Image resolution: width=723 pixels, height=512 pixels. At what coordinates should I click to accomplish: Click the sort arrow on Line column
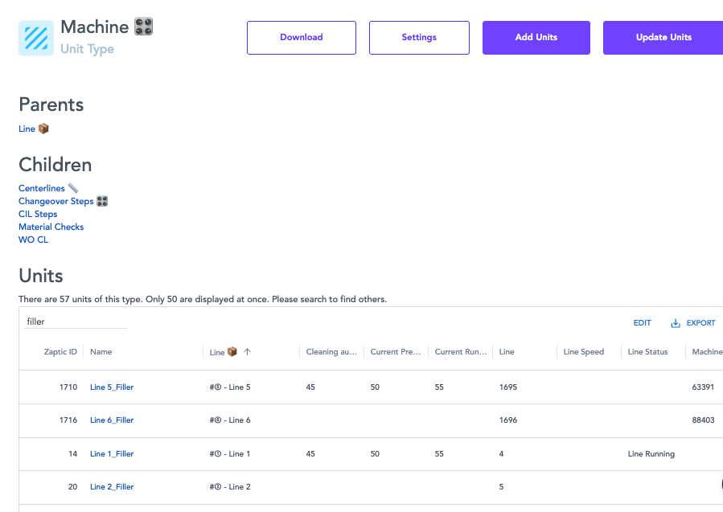(x=247, y=352)
